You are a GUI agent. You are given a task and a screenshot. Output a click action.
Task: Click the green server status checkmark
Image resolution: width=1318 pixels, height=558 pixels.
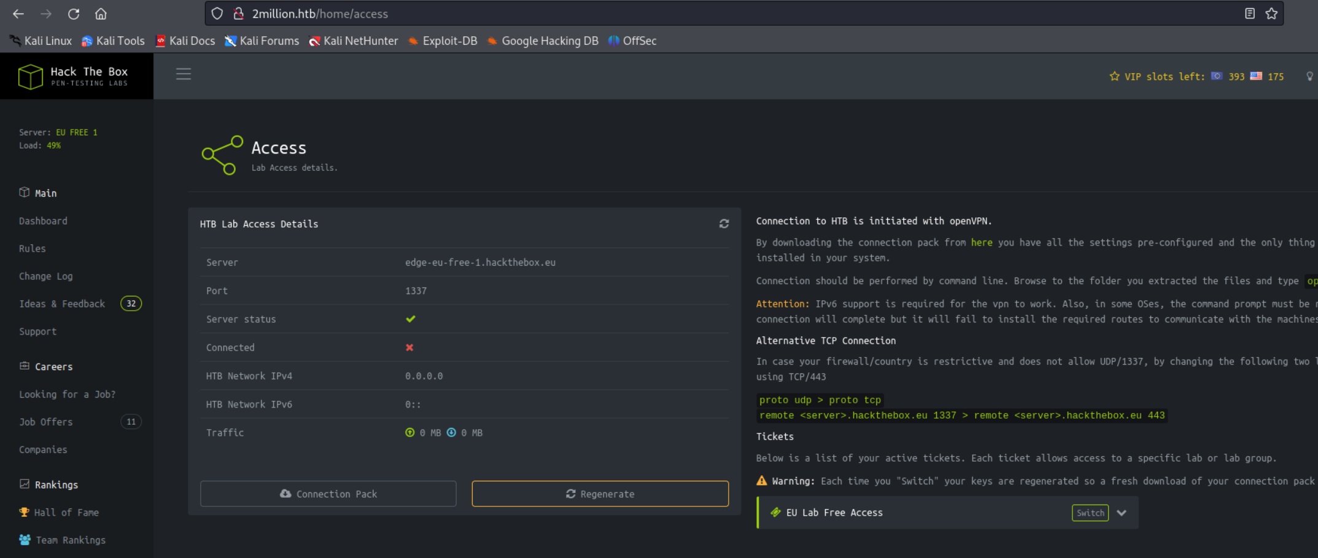pos(411,319)
